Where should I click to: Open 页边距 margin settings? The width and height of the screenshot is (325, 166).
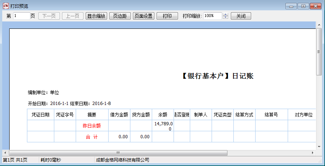tap(120, 16)
